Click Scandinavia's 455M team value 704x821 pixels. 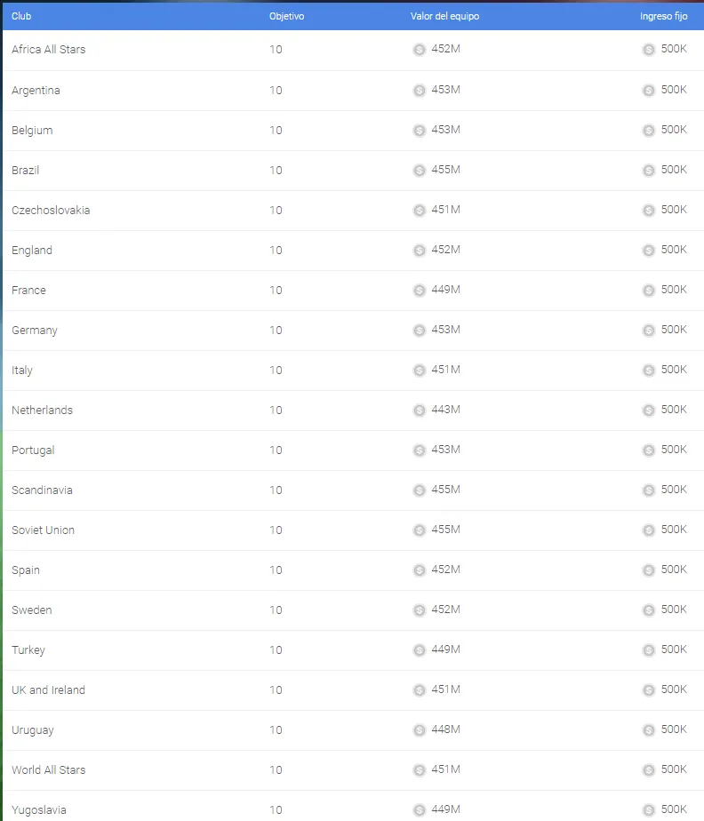(445, 490)
